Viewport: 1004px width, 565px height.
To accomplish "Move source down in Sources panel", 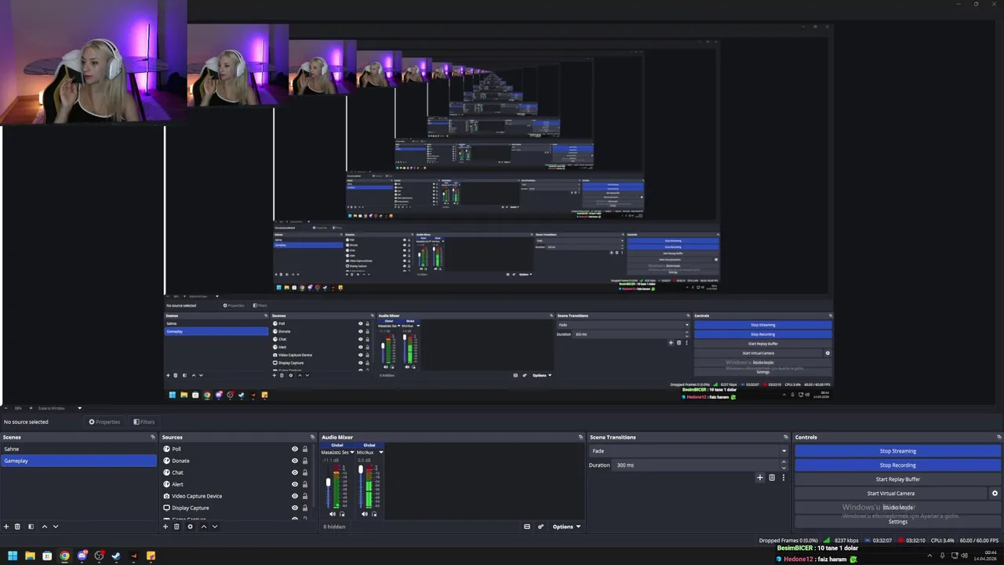I will 214,527.
